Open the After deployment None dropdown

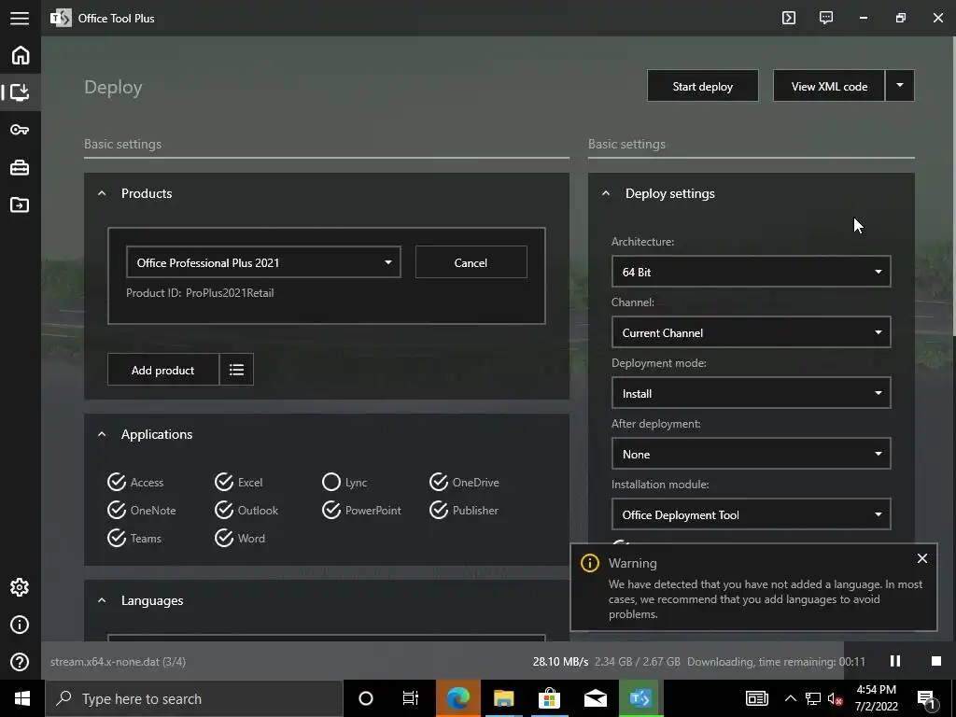click(752, 454)
